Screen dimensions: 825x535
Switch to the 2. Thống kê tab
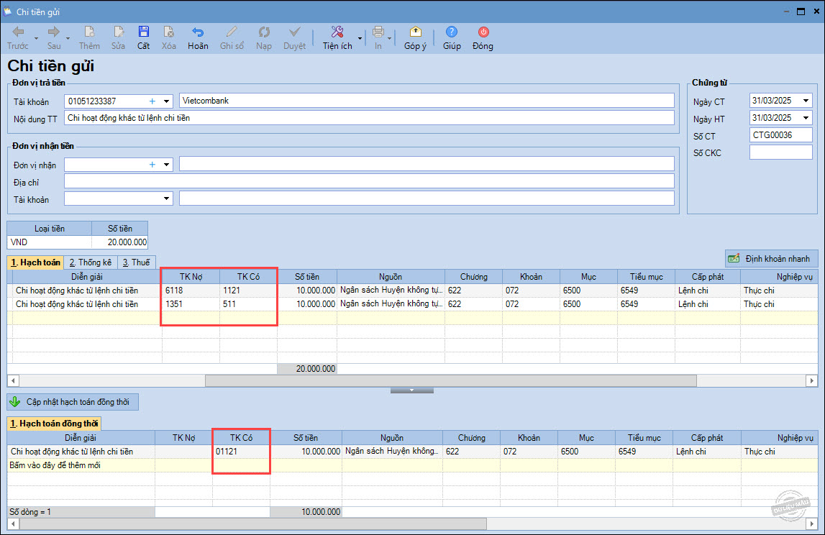point(91,262)
